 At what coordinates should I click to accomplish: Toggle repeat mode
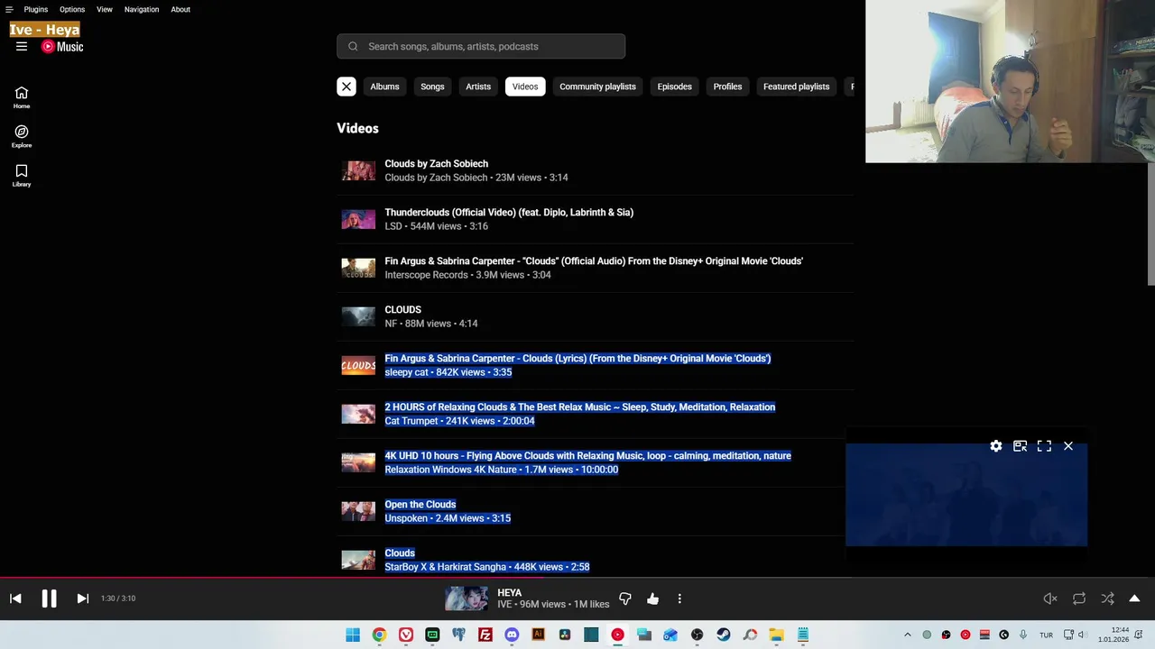(x=1079, y=599)
